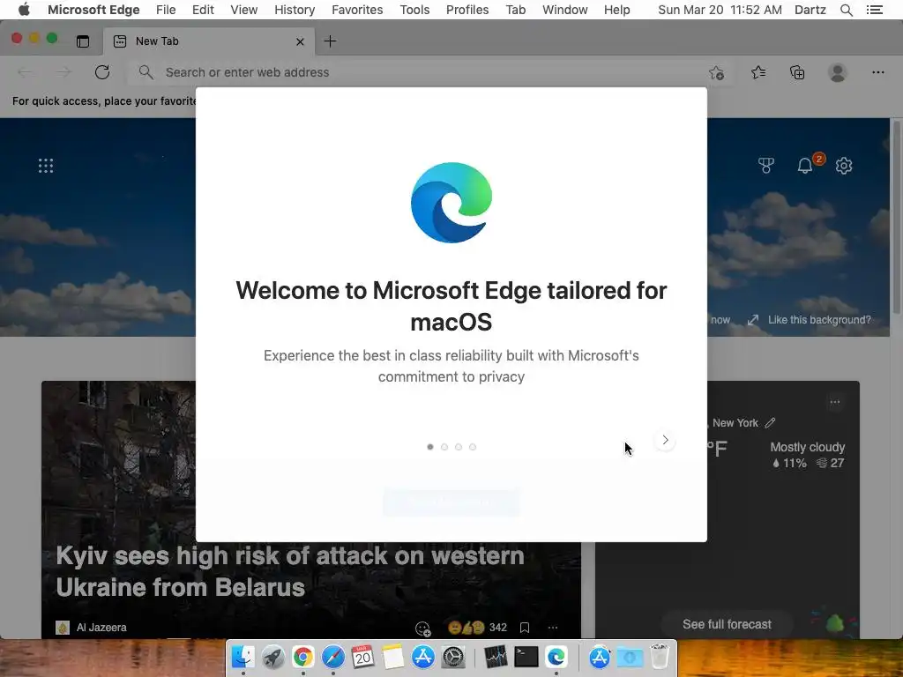
Task: Select the second welcome page dot
Action: tap(444, 447)
